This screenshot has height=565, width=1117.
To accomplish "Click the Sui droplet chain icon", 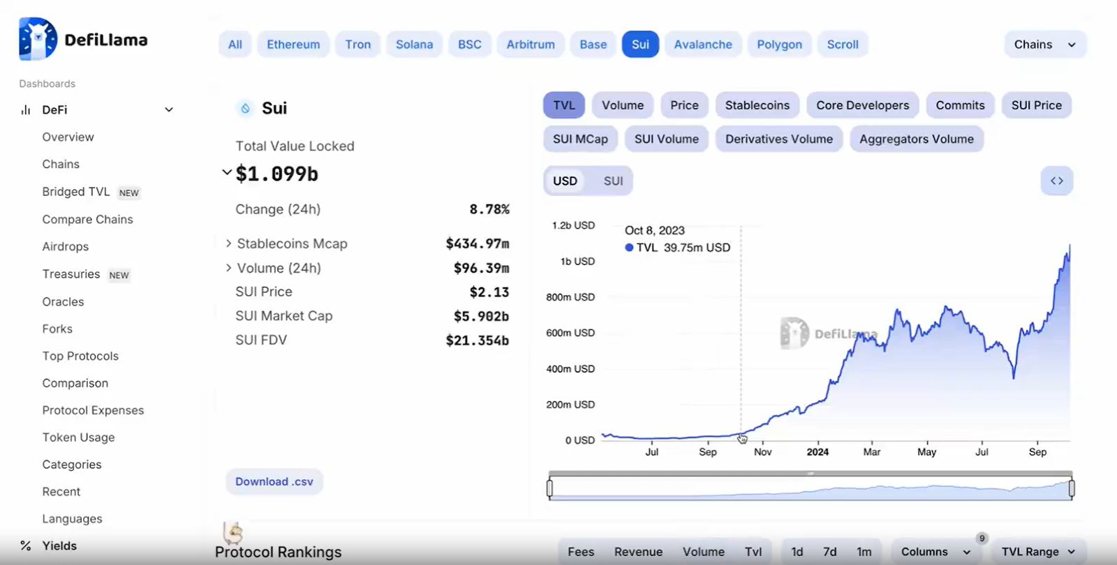I will pos(245,108).
